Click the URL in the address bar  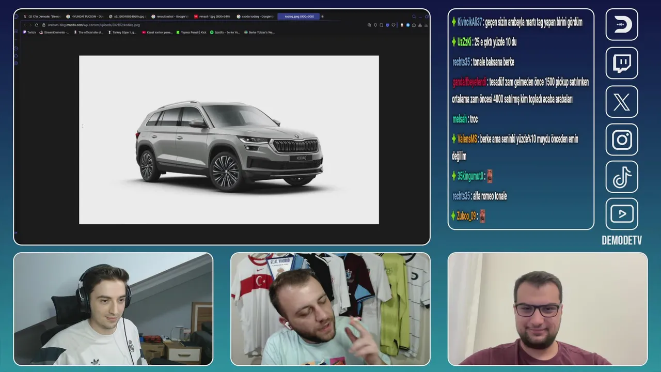coord(93,25)
